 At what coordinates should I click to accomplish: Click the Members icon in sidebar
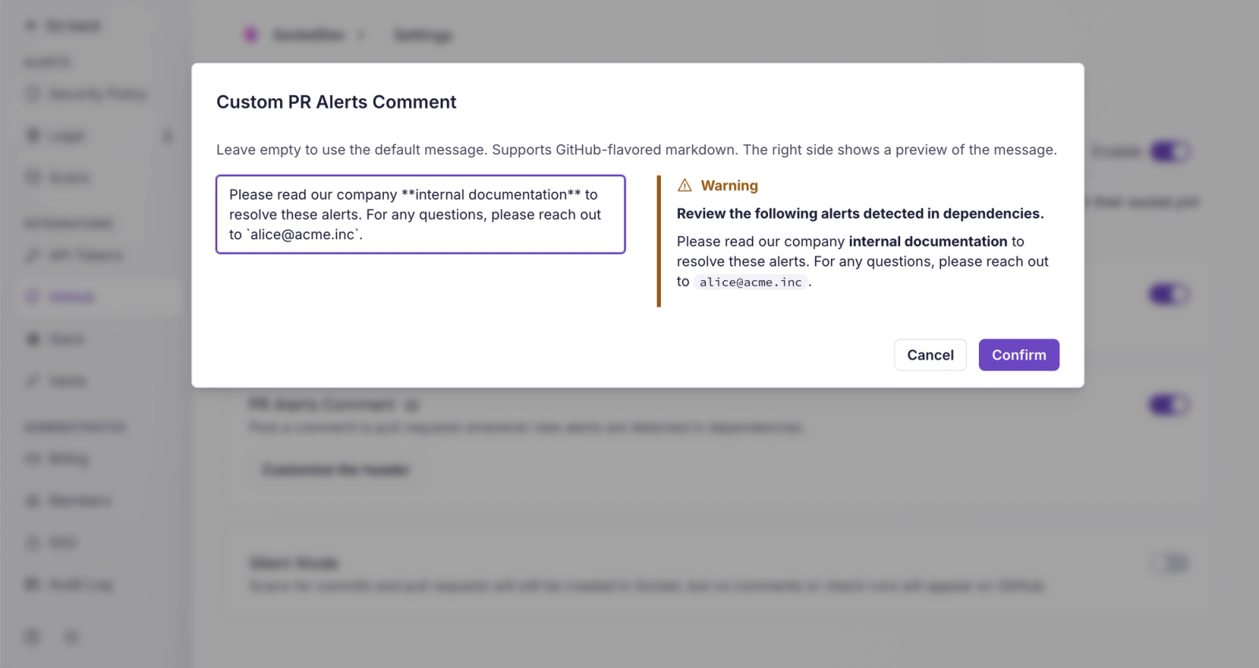[x=33, y=501]
